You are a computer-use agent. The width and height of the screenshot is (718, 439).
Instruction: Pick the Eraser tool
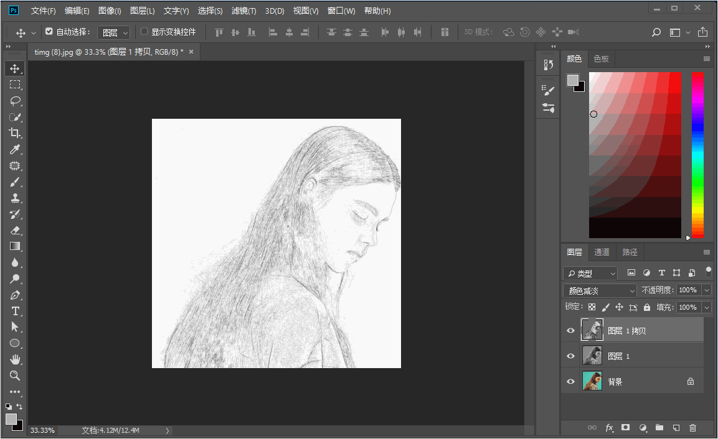[x=15, y=231]
